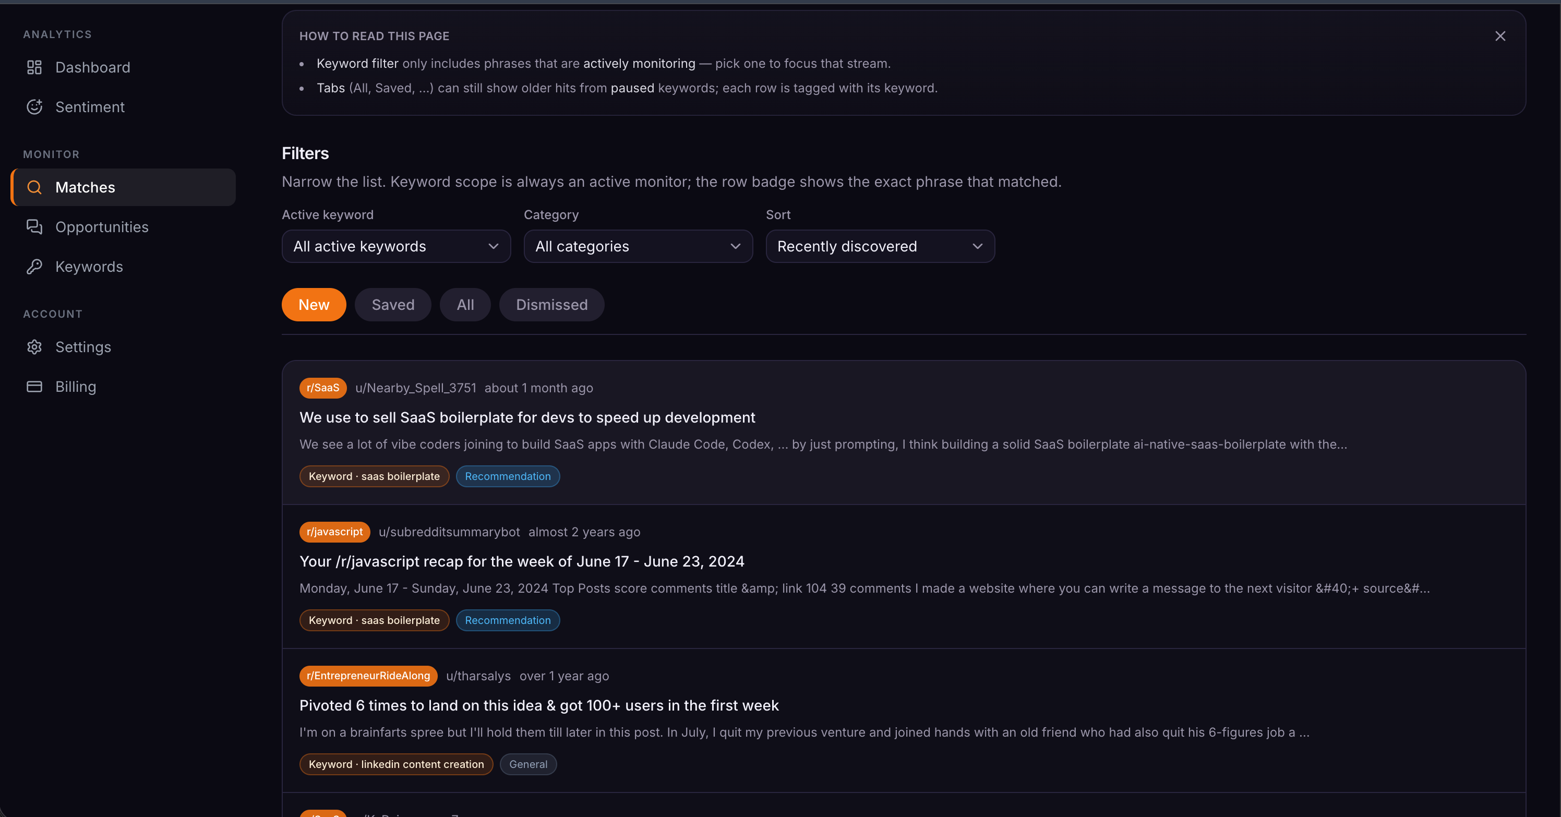The height and width of the screenshot is (817, 1561).
Task: Click the linkedin content creation keyword badge
Action: click(x=397, y=764)
